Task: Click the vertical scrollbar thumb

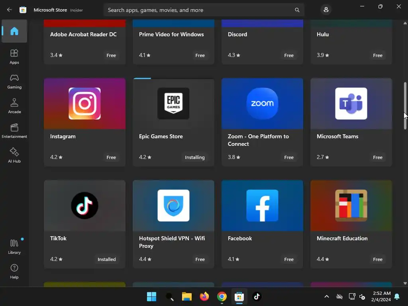Action: tap(405, 105)
